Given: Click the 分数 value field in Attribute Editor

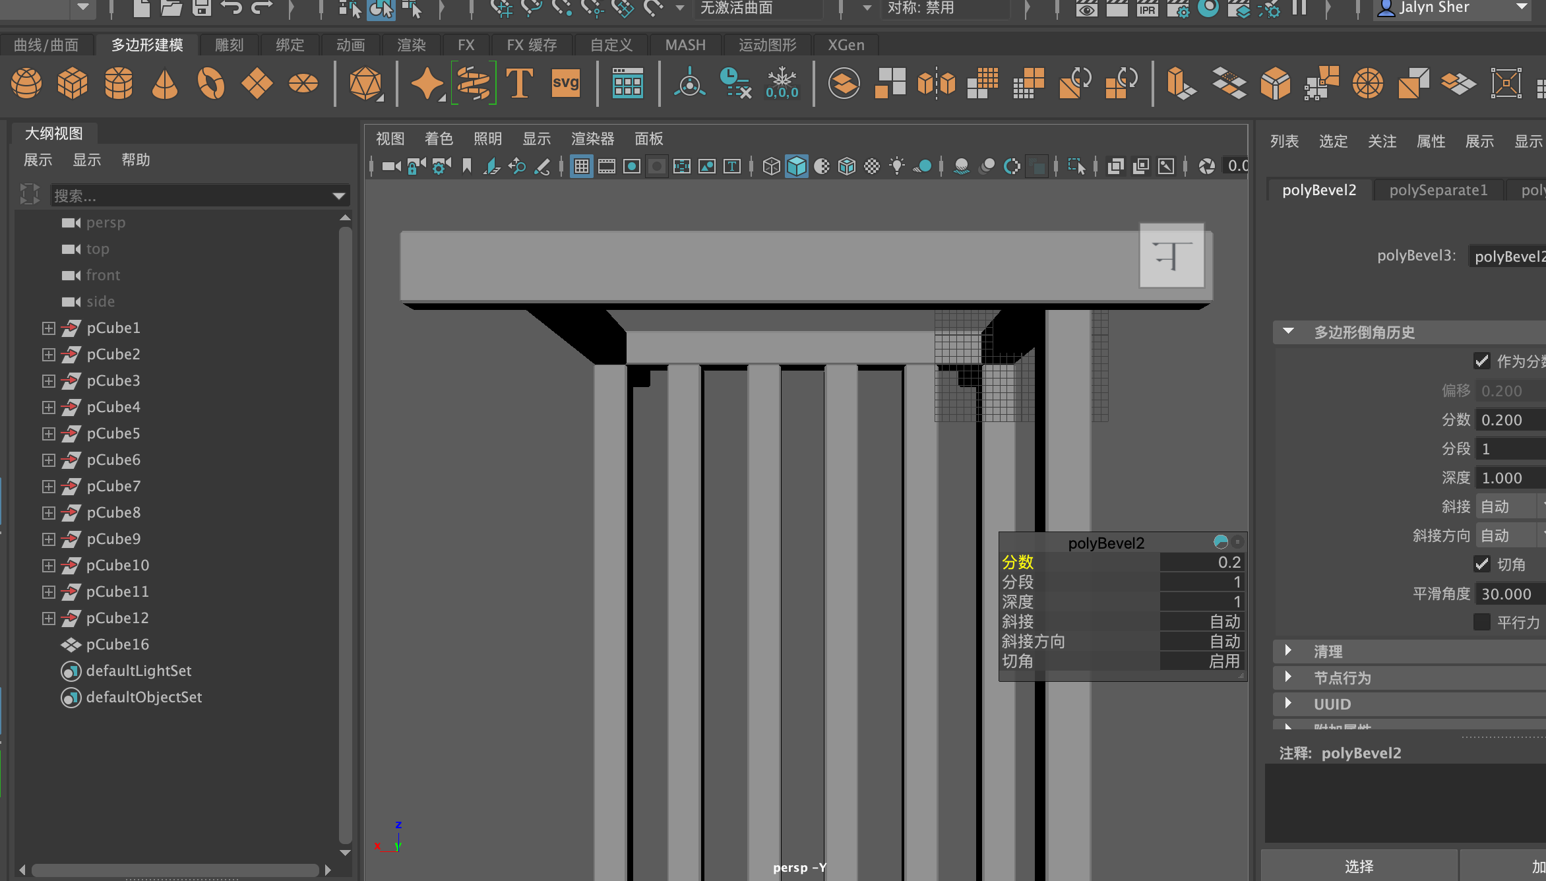Looking at the screenshot, I should [1510, 420].
